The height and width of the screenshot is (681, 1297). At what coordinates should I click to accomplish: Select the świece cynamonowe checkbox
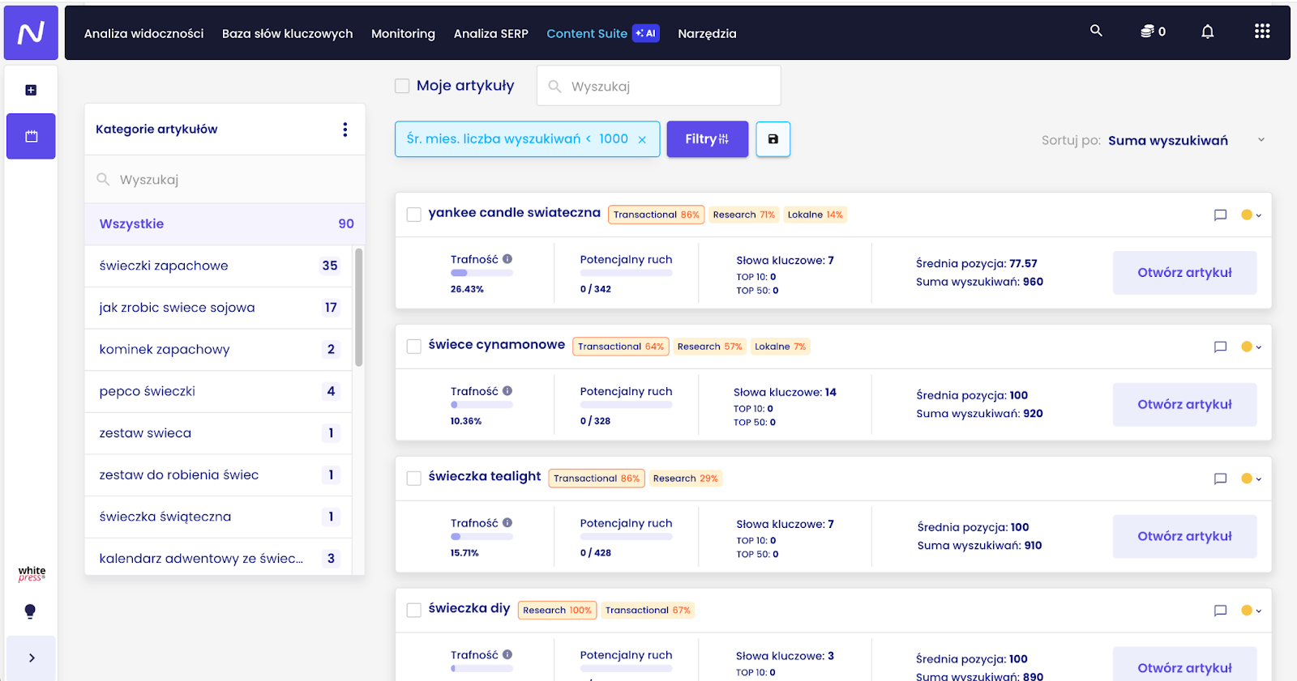pos(413,347)
